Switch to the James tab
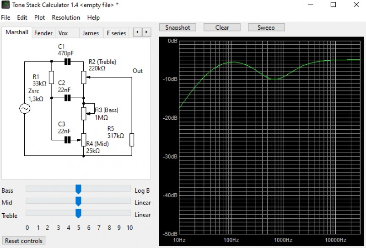The height and width of the screenshot is (248, 366). point(91,33)
